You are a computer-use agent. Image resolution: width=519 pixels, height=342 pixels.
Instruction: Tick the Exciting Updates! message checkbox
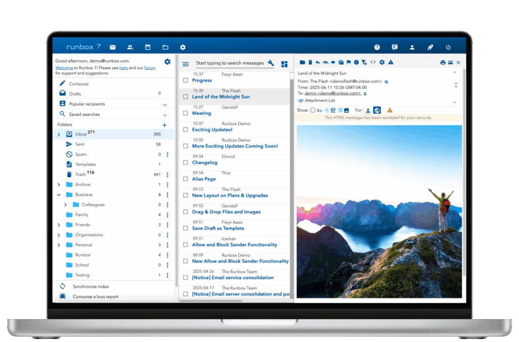[186, 130]
